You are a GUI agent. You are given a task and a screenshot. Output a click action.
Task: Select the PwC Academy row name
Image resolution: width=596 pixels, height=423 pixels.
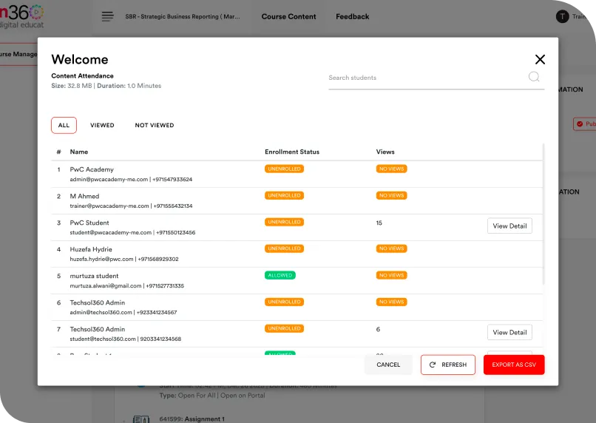(92, 169)
